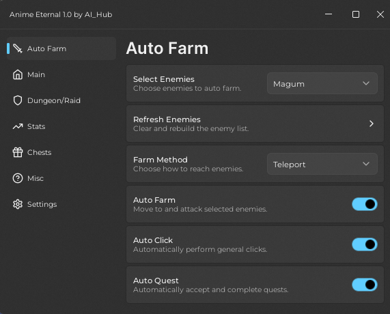The height and width of the screenshot is (314, 390).
Task: Click the shield icon for Dungeon/Raid
Action: (x=18, y=100)
